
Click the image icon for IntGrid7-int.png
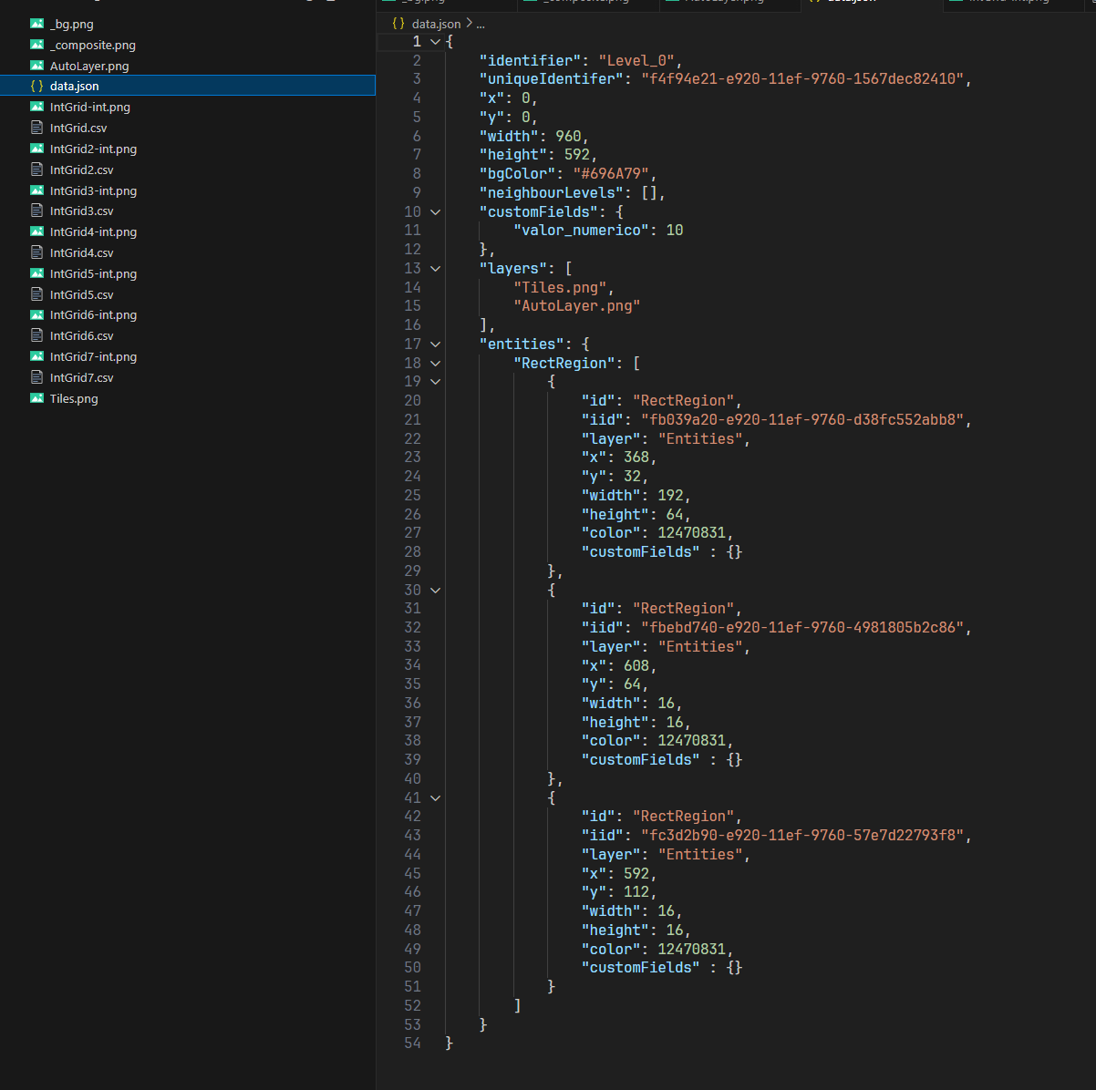click(36, 356)
